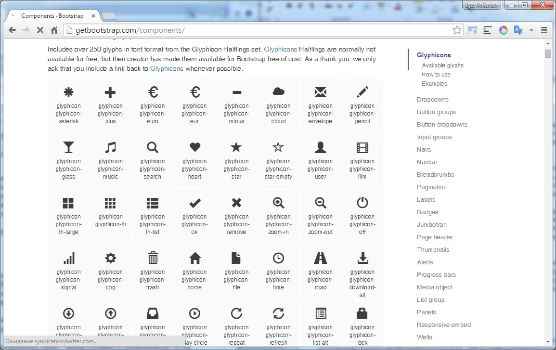The height and width of the screenshot is (350, 556).
Task: Click the film strip glyphicon
Action: point(362,147)
